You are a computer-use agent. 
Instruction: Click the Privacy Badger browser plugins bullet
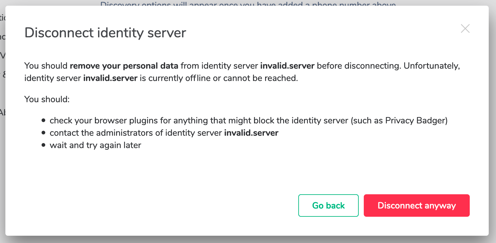(249, 121)
